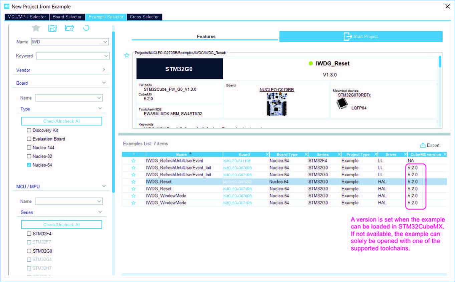Open the NUCLEO-F411RE board link in examples list
Viewport: 455px width, 282px height.
coord(237,161)
